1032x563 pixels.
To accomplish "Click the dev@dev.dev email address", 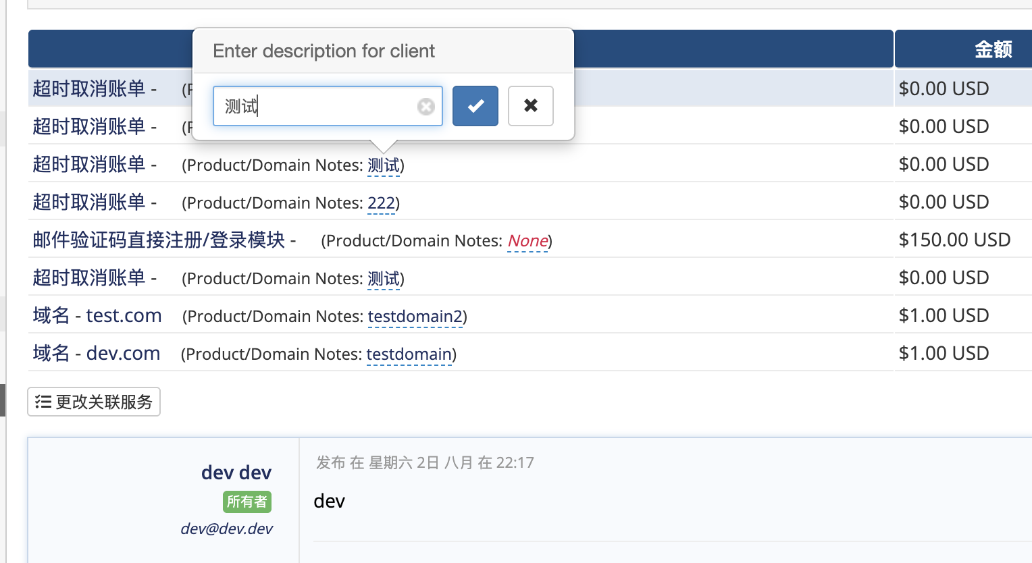I will [226, 529].
